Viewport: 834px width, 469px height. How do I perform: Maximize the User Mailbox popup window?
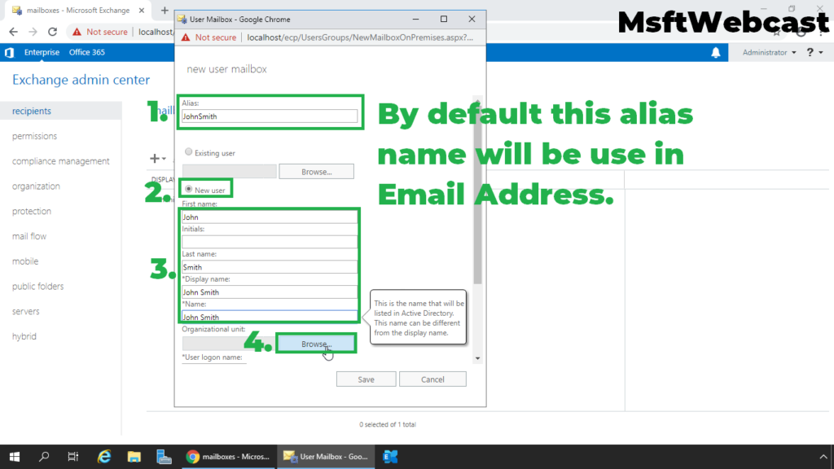pos(444,20)
